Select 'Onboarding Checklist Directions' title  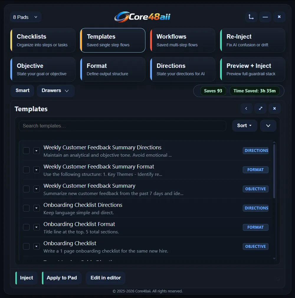83,205
